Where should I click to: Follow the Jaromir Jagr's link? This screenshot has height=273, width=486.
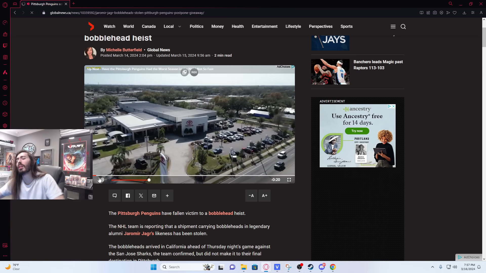click(x=139, y=234)
